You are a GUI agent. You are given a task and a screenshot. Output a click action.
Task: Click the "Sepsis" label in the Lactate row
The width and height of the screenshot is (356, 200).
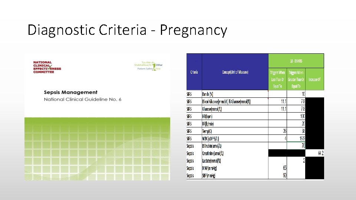[x=190, y=161]
